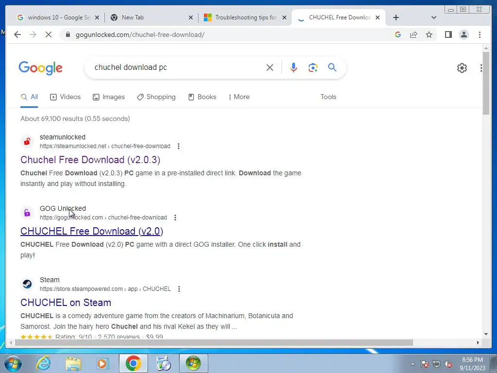497x373 pixels.
Task: Select the CHUCHEL Free Download tab
Action: coord(338,17)
